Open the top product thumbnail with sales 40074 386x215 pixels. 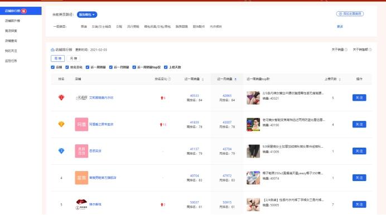pyautogui.click(x=253, y=178)
